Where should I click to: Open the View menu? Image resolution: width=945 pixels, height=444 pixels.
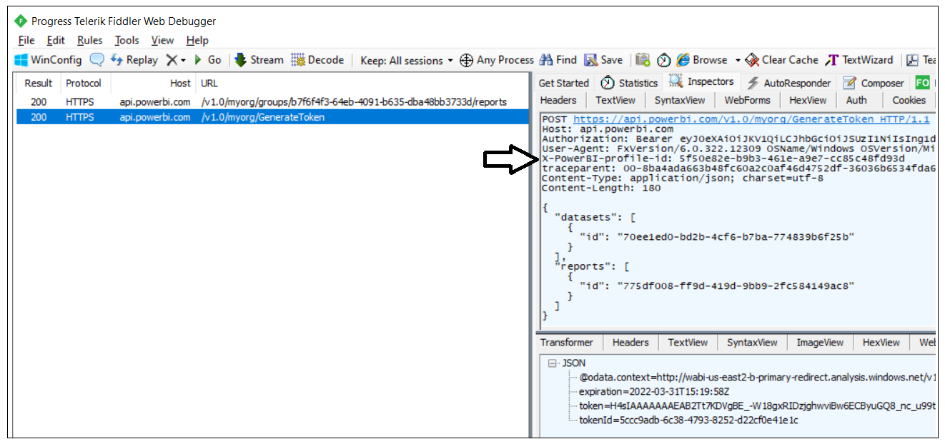[x=162, y=41]
